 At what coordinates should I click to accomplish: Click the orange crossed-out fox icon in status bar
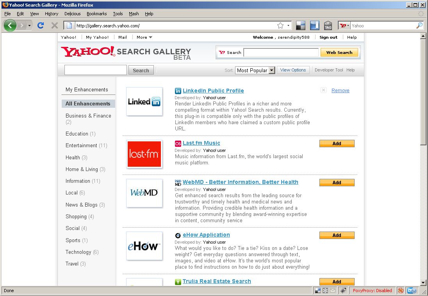click(400, 291)
